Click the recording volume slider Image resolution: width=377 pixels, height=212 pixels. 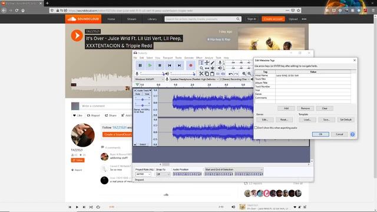pos(152,74)
